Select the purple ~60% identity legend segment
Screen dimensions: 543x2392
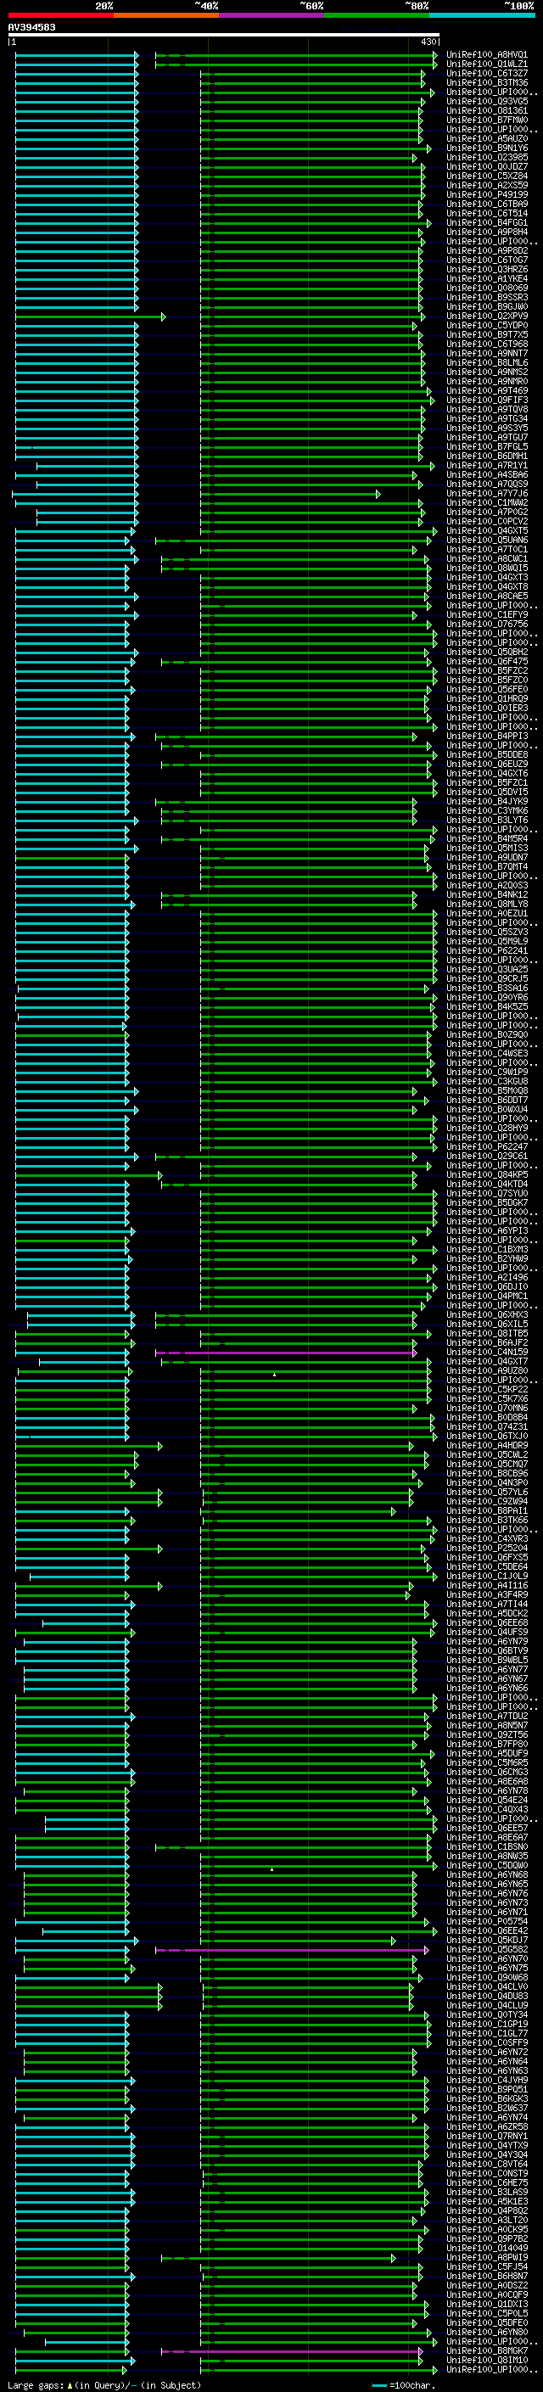pos(271,15)
